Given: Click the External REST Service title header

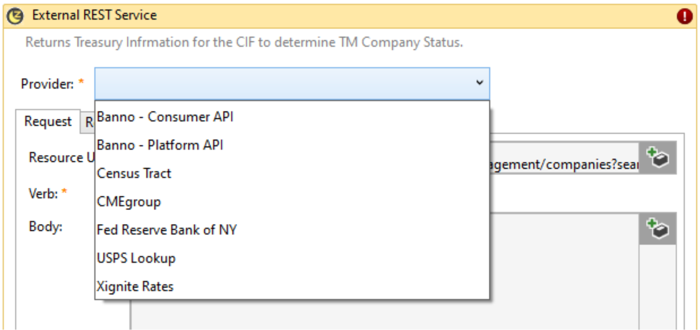Looking at the screenshot, I should coord(94,16).
